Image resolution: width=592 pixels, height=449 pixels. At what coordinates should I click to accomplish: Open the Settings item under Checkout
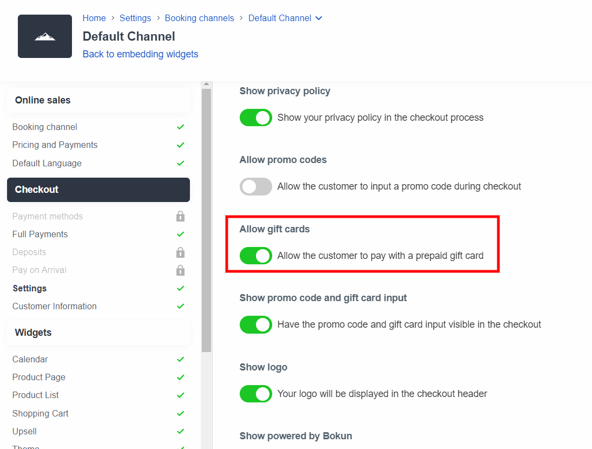point(29,288)
